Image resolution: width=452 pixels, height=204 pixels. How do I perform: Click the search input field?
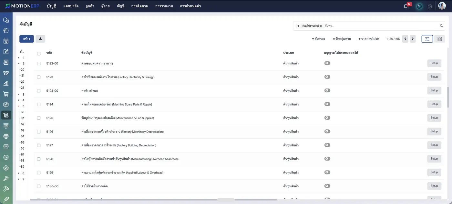pyautogui.click(x=381, y=26)
